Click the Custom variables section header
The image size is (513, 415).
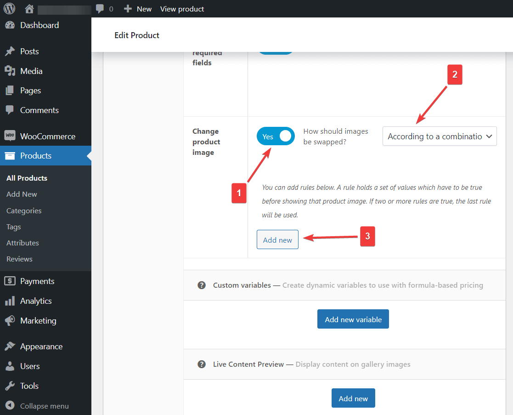point(344,285)
